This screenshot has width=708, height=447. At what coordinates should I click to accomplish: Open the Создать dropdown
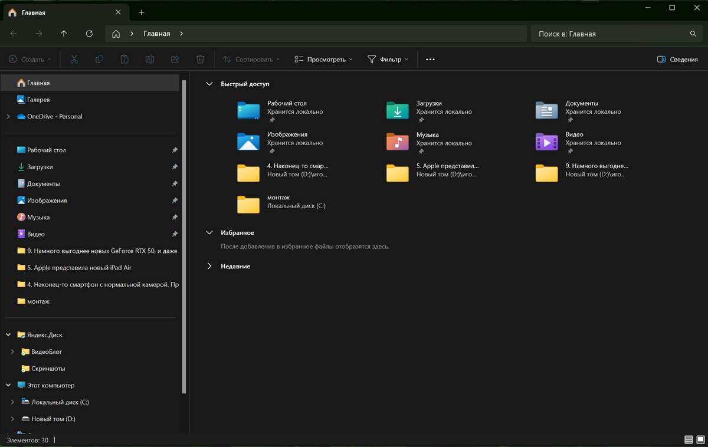30,60
